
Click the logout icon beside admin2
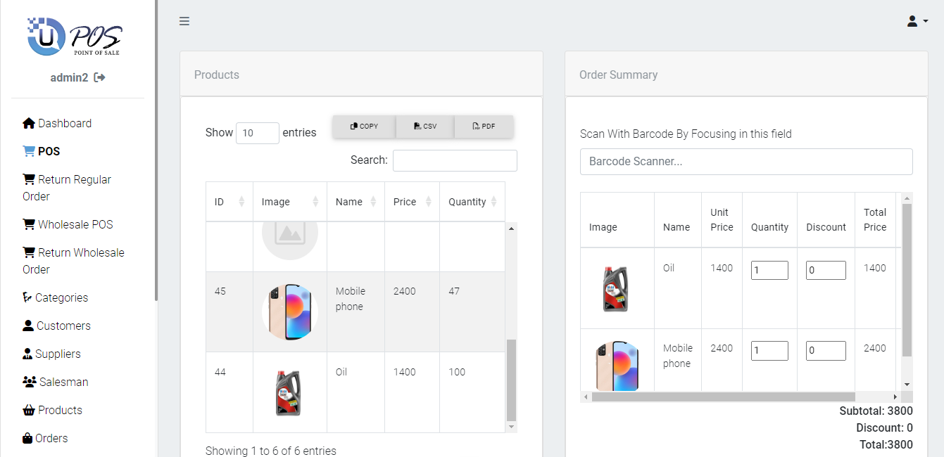[x=99, y=77]
